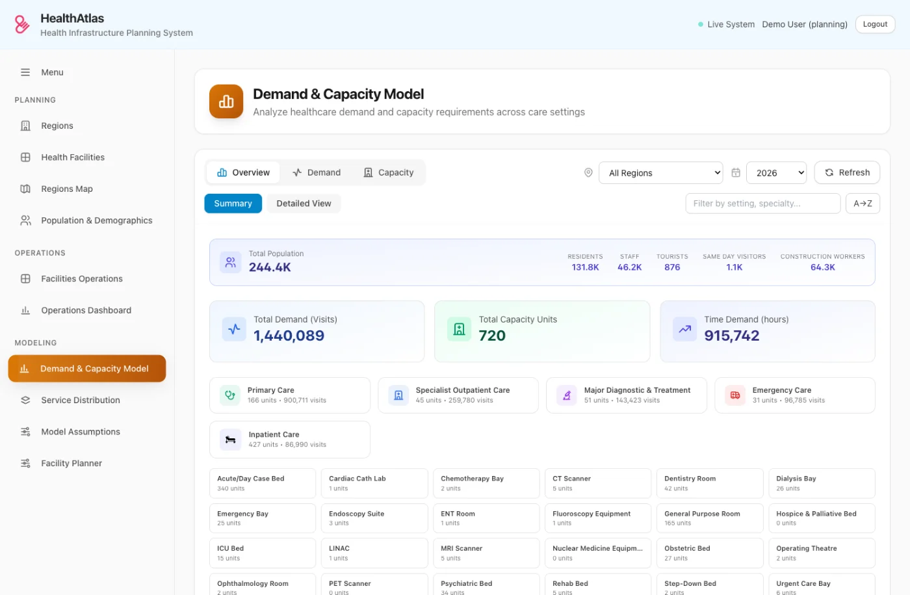910x595 pixels.
Task: Click the Facilities Operations icon in sidebar
Action: point(25,278)
